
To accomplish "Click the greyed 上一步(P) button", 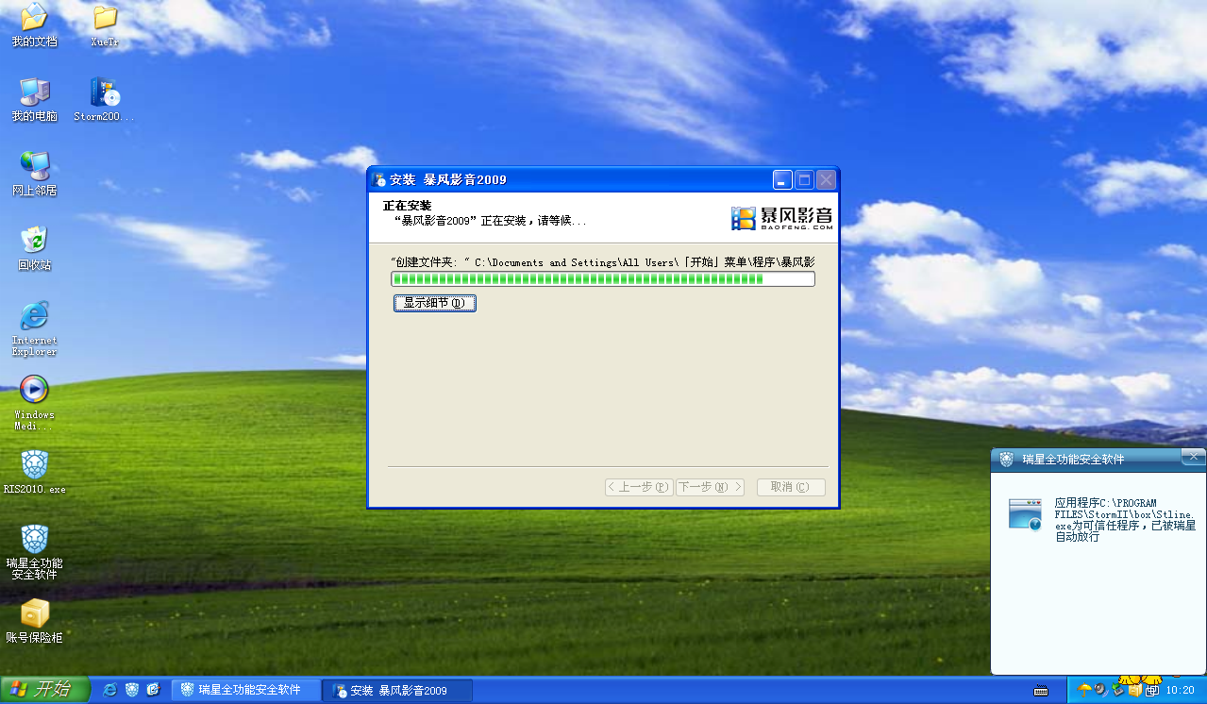I will coord(639,487).
